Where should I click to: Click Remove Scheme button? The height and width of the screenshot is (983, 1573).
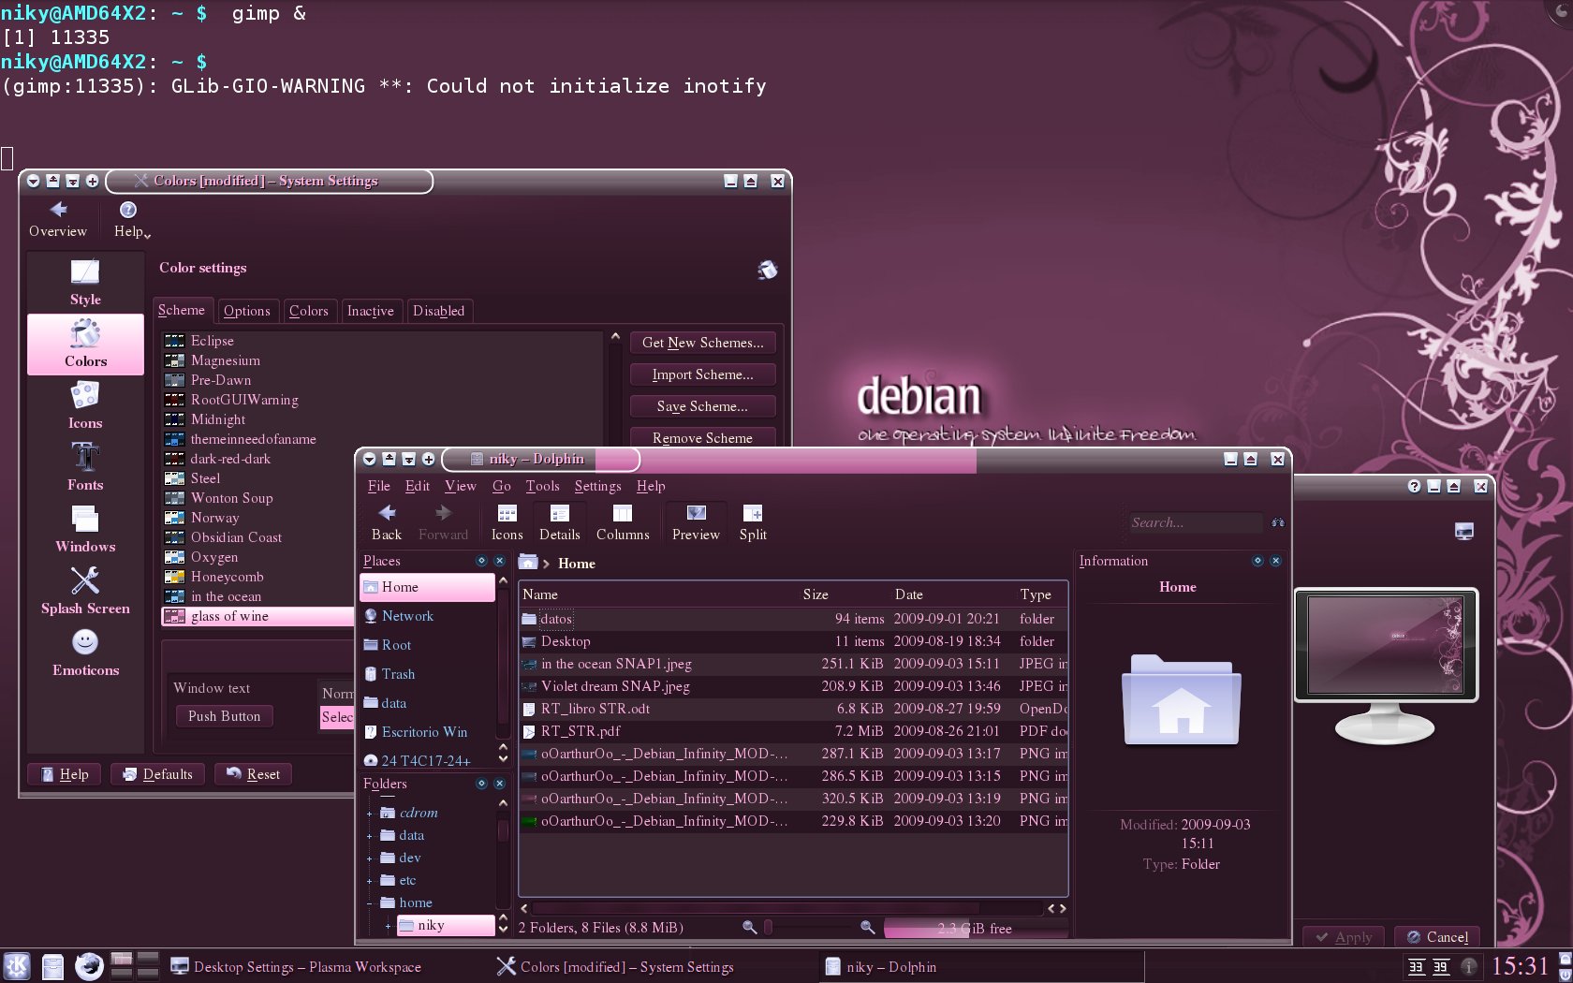click(703, 437)
